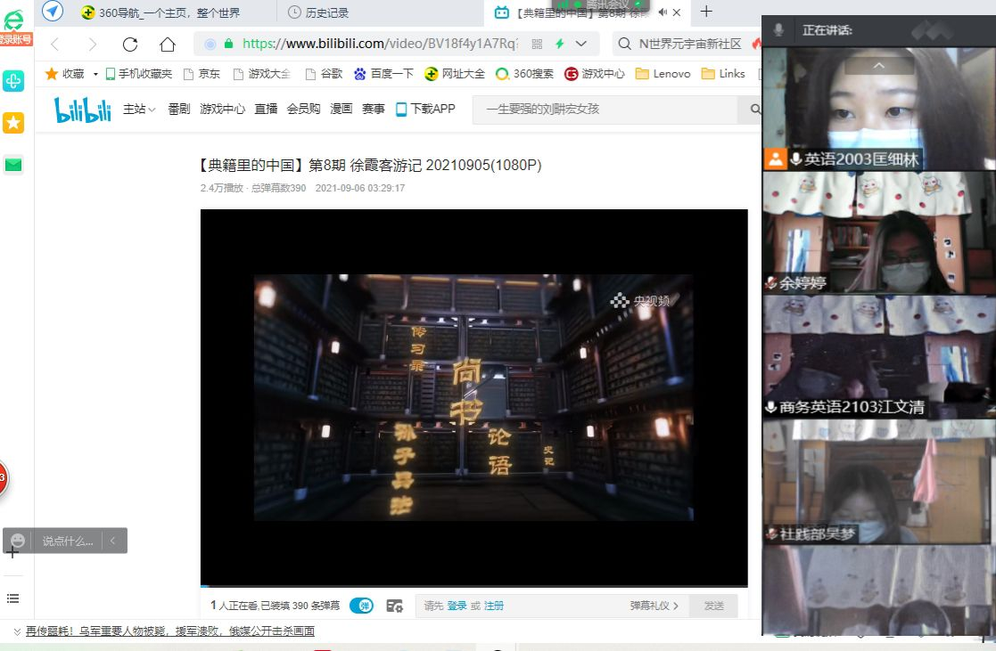Open the 漫画 menu item
Image resolution: width=996 pixels, height=651 pixels.
[342, 110]
